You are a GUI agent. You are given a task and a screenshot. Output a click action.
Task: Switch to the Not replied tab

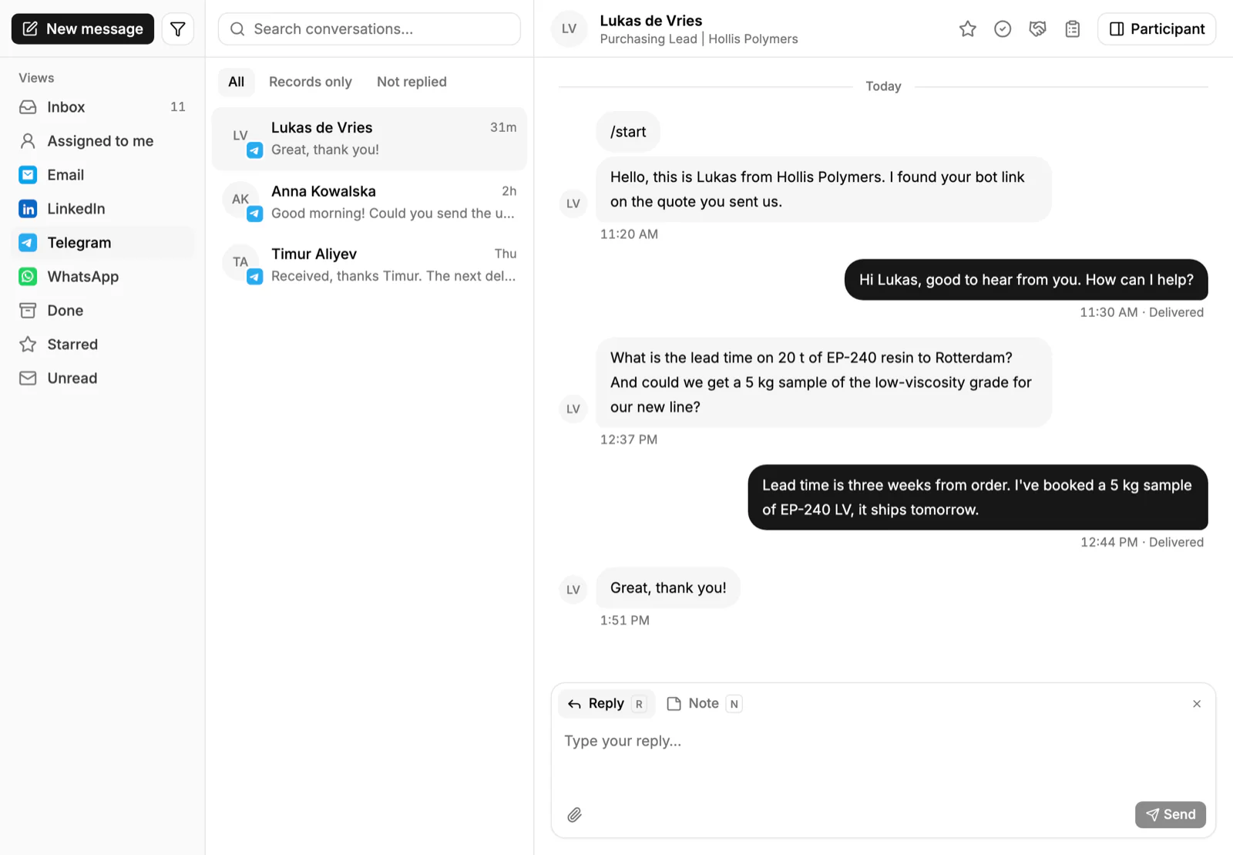[412, 82]
